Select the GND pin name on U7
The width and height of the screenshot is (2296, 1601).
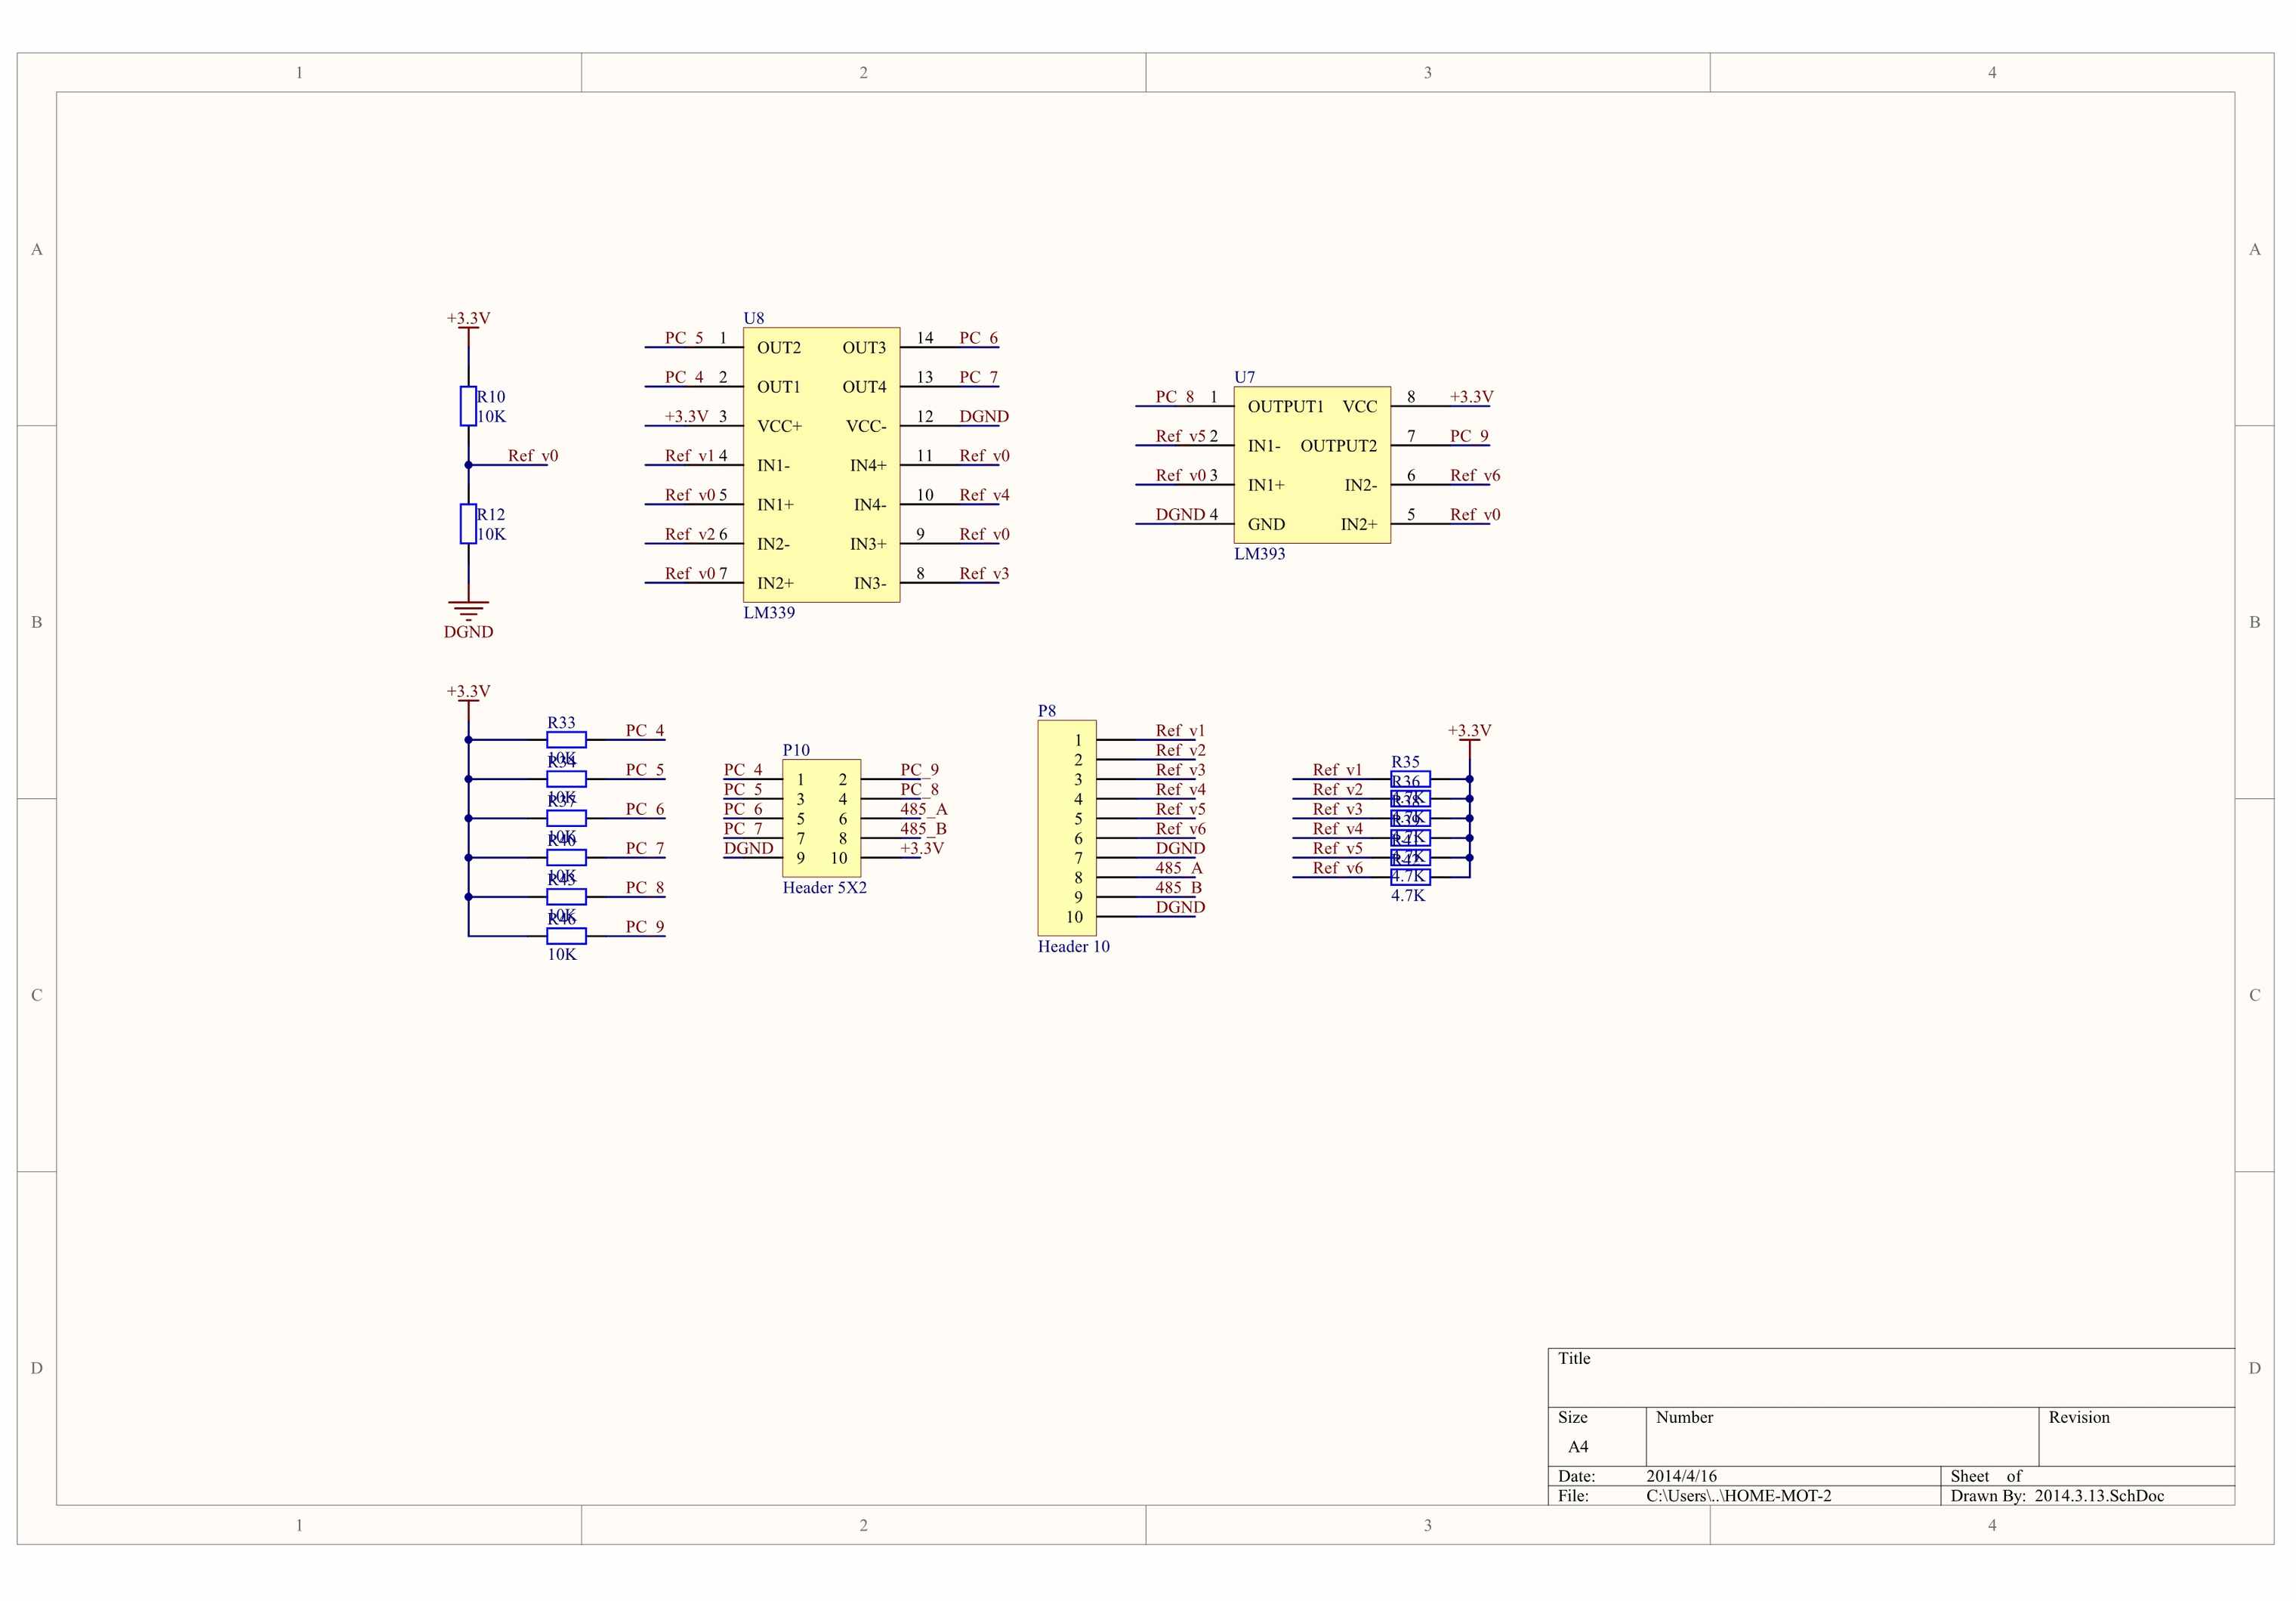pyautogui.click(x=1266, y=524)
